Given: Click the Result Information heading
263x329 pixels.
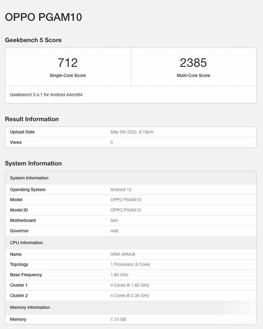Looking at the screenshot, I should pos(32,119).
